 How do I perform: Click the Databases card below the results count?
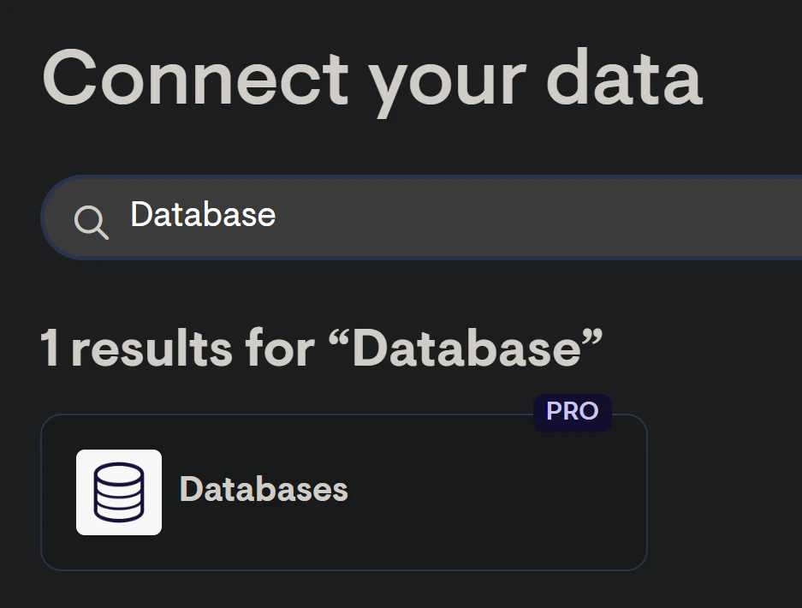click(x=342, y=492)
